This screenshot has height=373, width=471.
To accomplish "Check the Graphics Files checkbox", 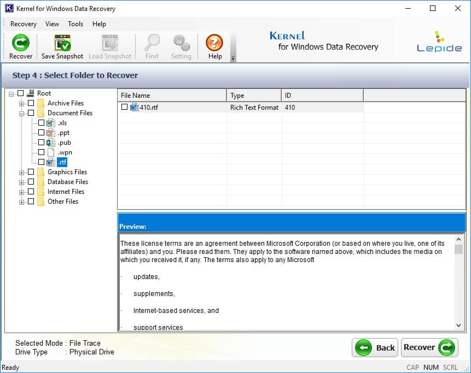I will pyautogui.click(x=31, y=172).
